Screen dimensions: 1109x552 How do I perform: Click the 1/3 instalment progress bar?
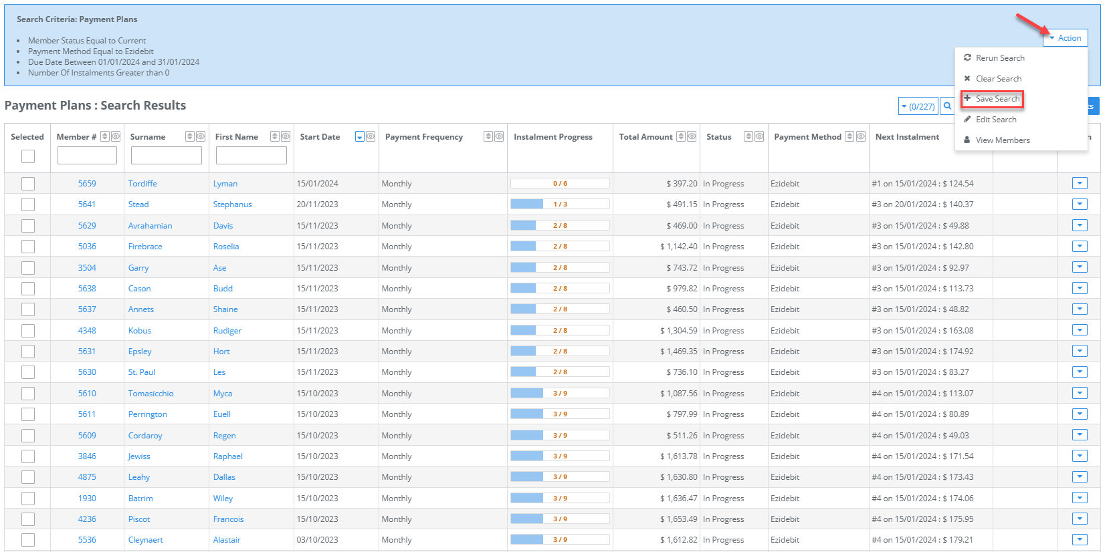[x=560, y=204]
